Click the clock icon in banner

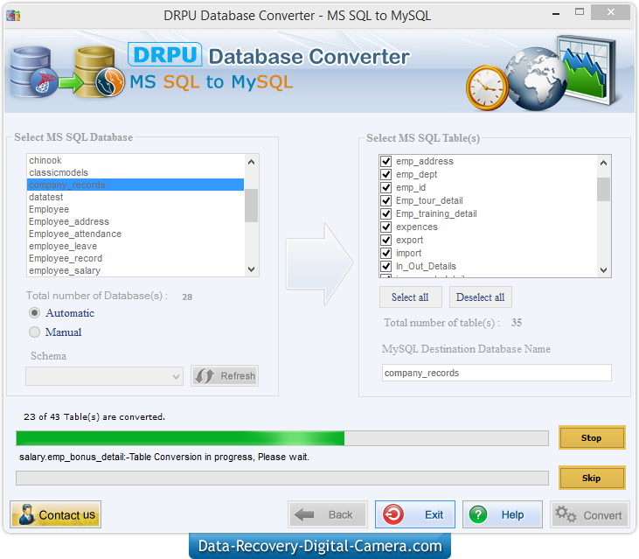coord(488,88)
